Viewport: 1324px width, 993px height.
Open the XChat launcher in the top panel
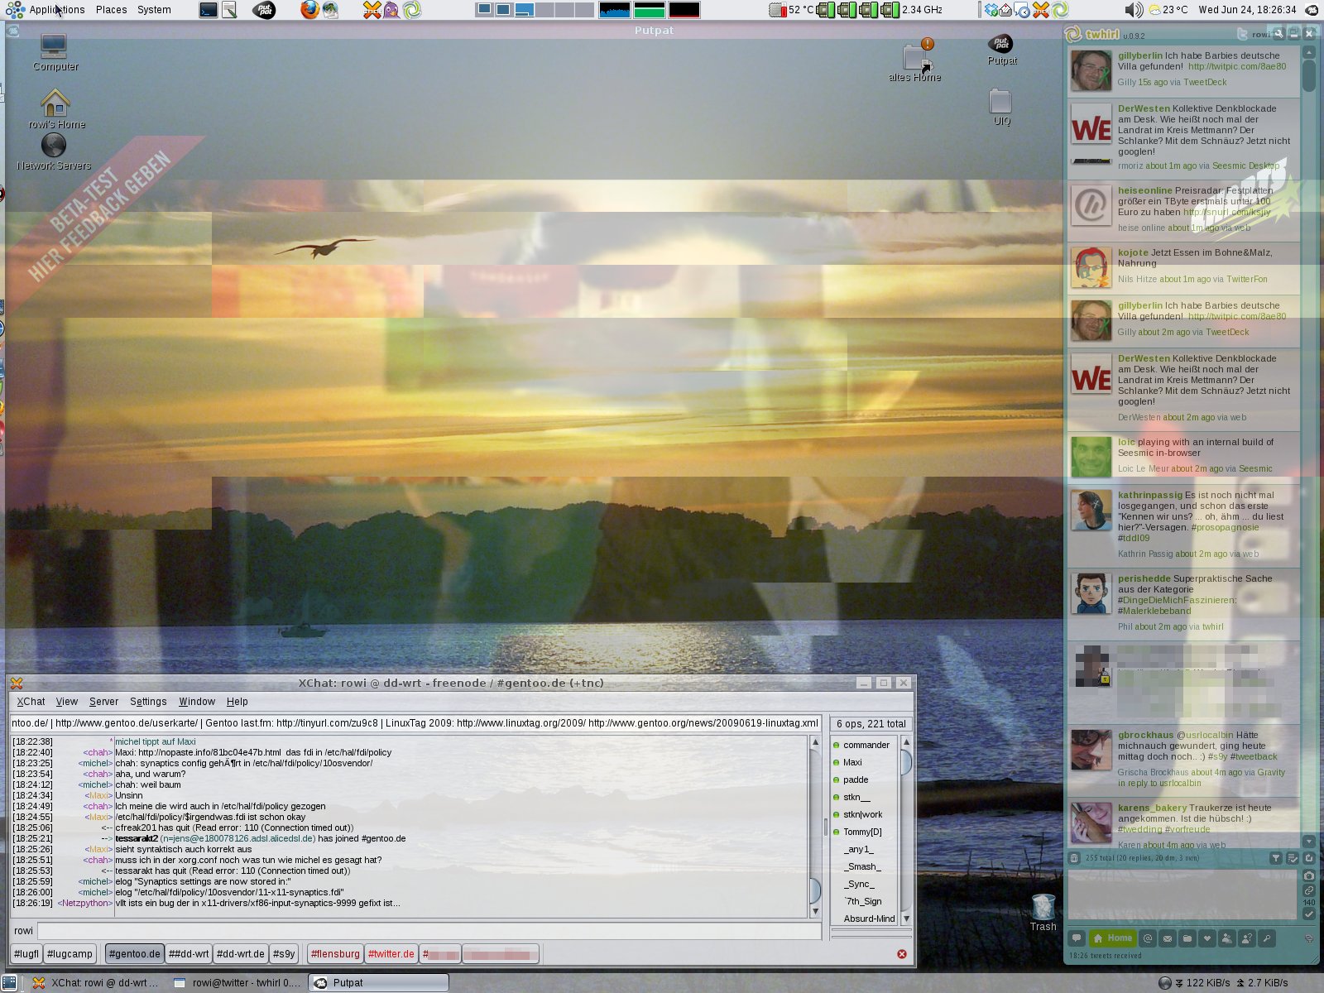coord(372,10)
